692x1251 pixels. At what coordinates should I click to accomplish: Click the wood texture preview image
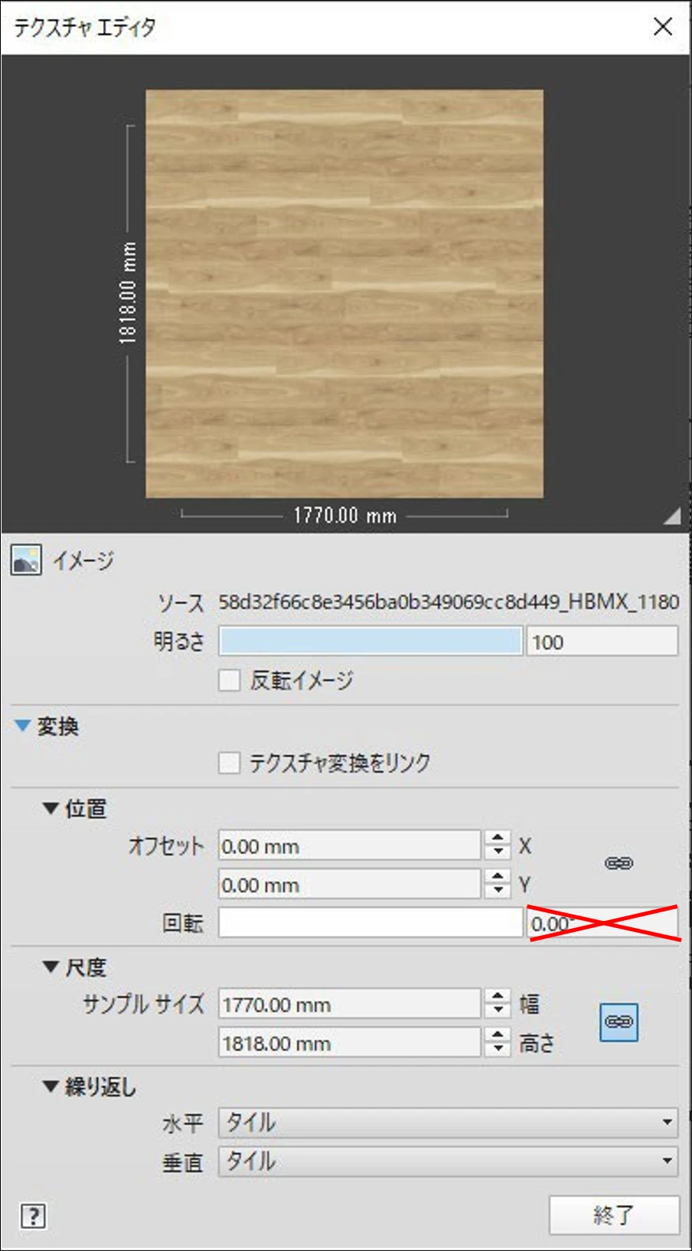pyautogui.click(x=344, y=293)
